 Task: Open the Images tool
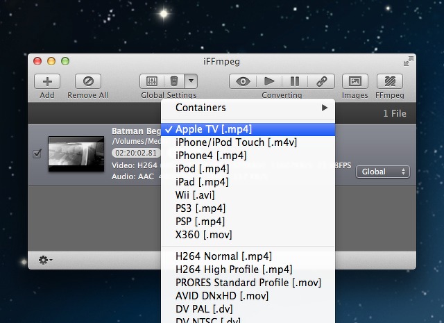coord(355,81)
